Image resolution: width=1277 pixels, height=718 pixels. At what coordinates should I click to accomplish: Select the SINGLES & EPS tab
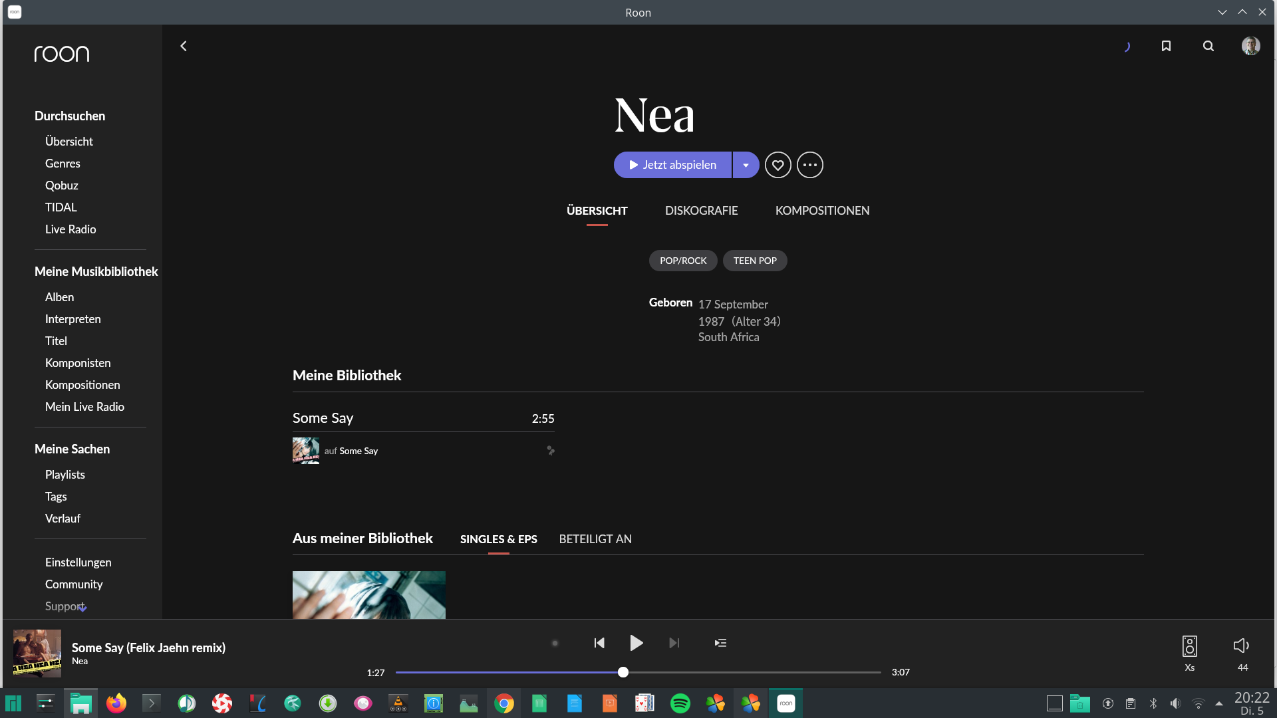point(498,539)
